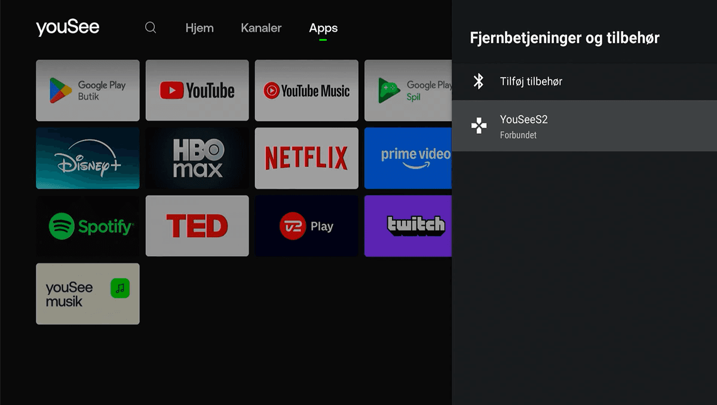Open the Spotify app
The image size is (717, 405).
87,226
